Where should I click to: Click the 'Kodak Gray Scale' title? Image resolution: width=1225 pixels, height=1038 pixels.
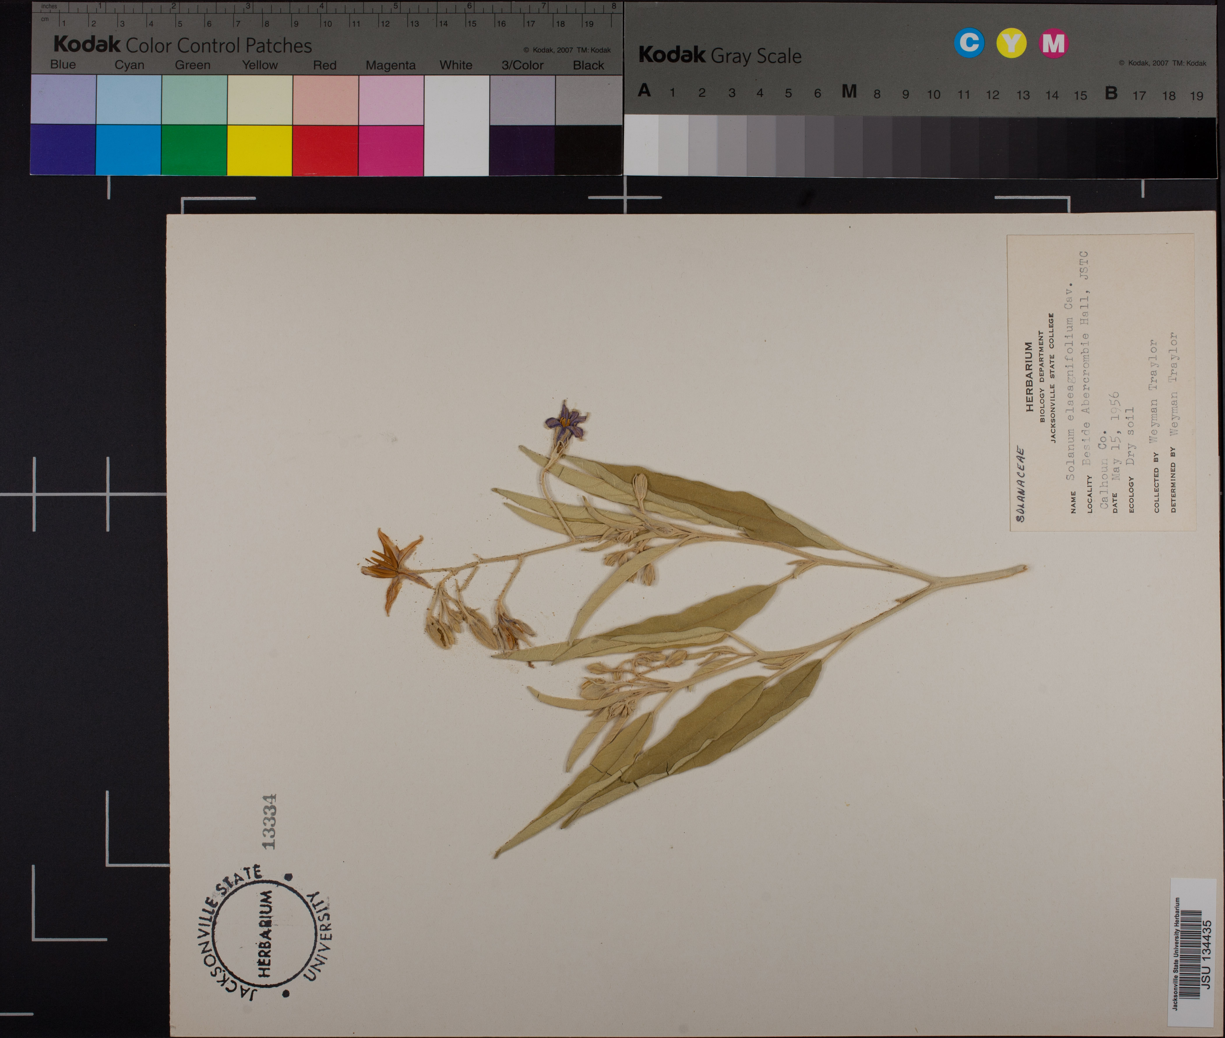pyautogui.click(x=720, y=55)
